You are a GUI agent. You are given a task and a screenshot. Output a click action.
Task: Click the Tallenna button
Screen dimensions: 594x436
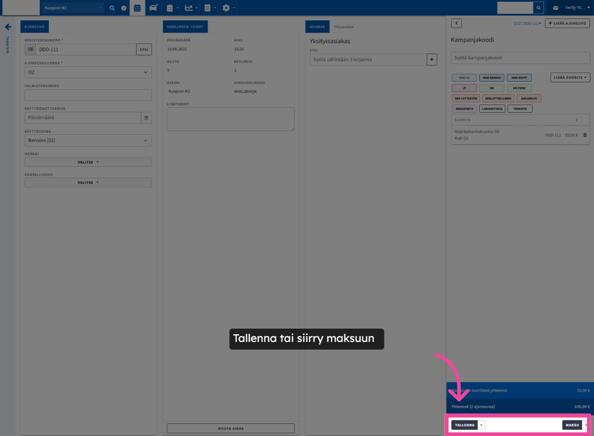pos(464,425)
